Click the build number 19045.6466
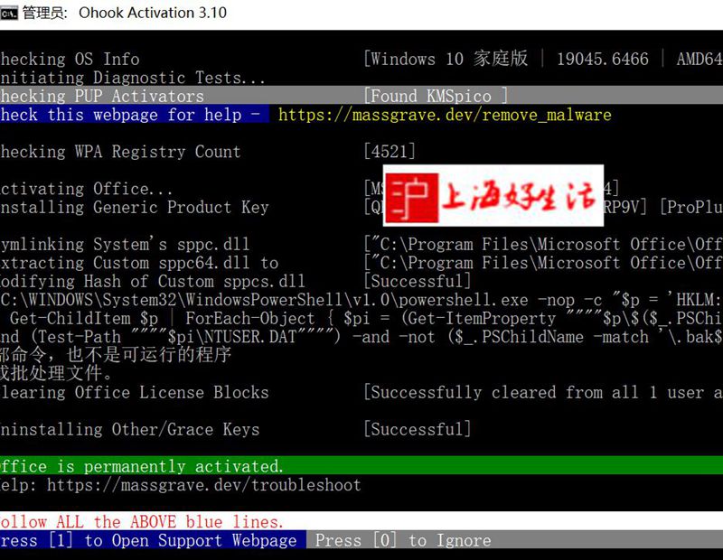Image resolution: width=723 pixels, height=560 pixels. tap(602, 59)
